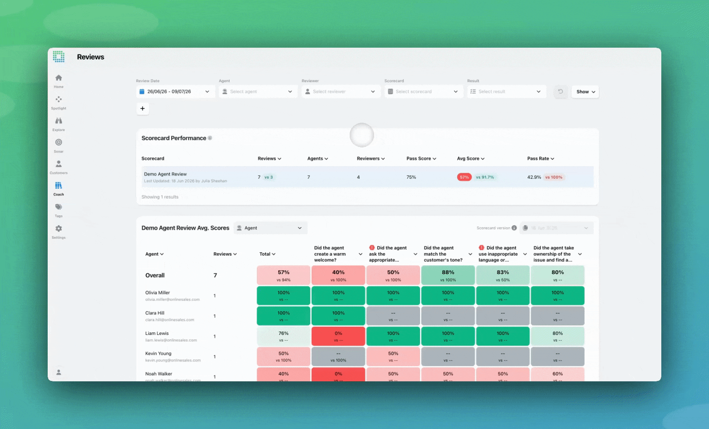The width and height of the screenshot is (709, 429).
Task: Open the Select result dropdown
Action: (506, 91)
